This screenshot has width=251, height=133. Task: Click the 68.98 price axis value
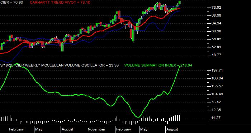(x=216, y=15)
